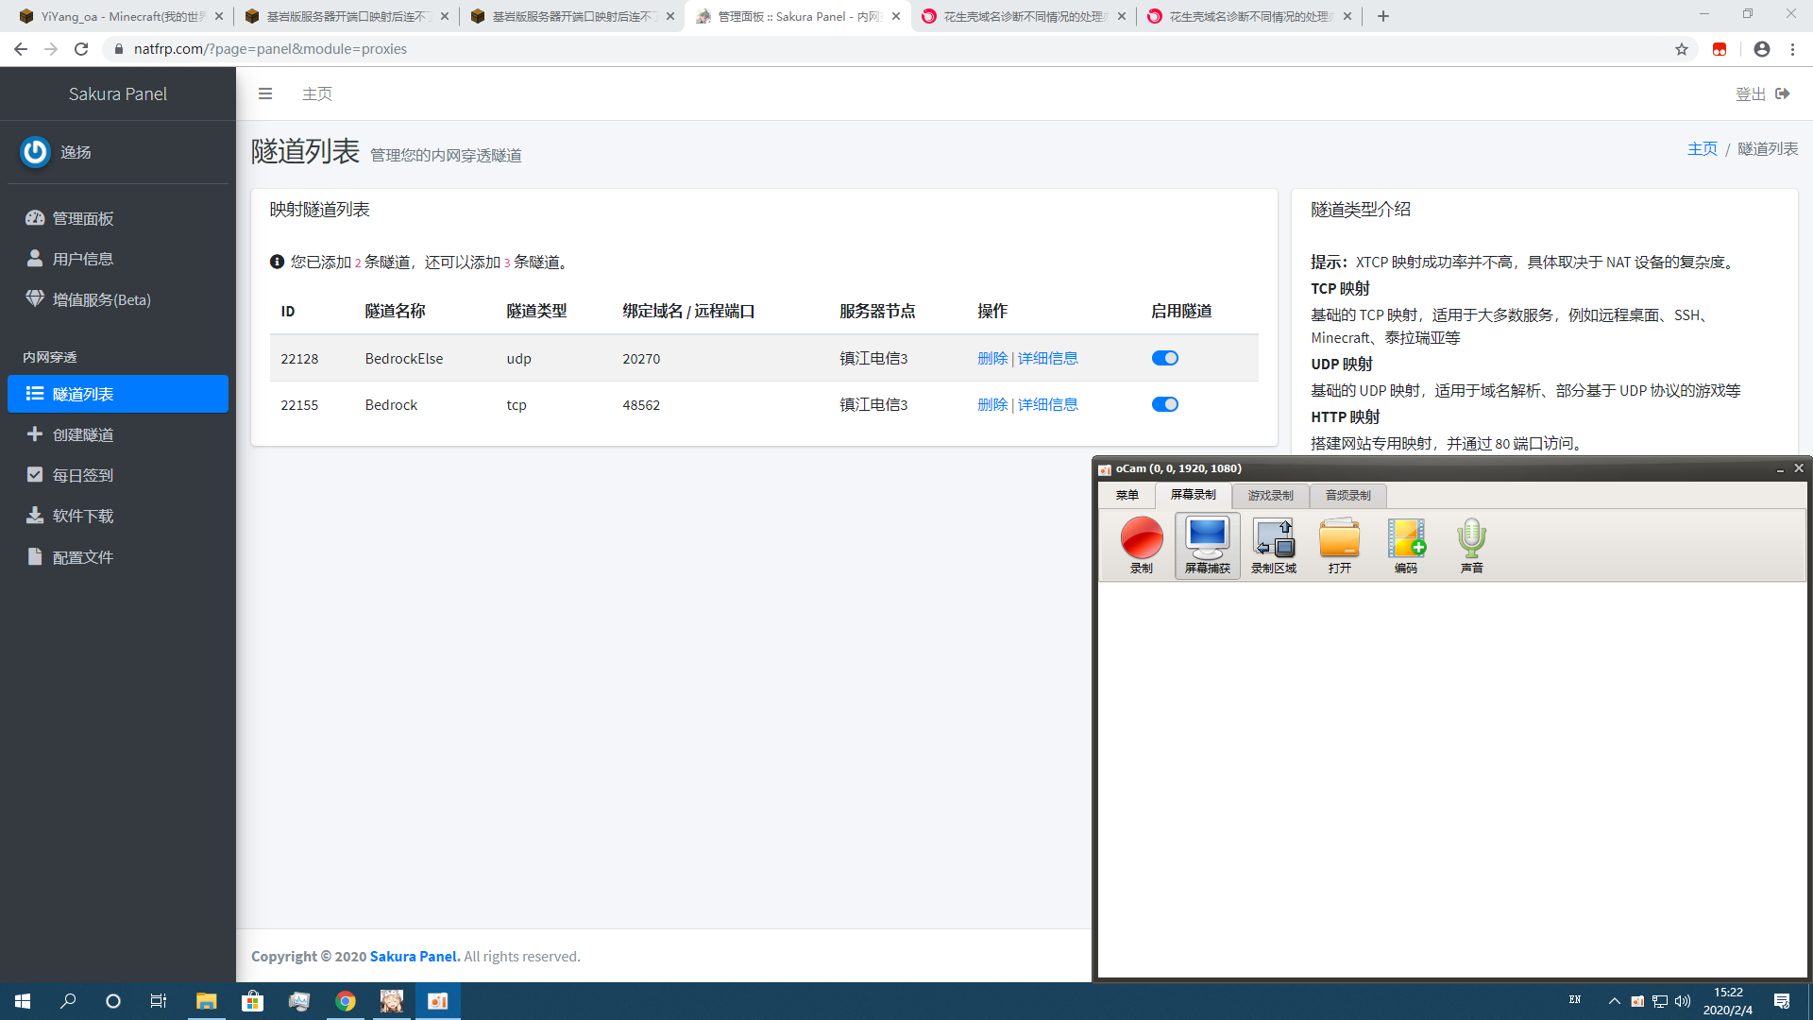Disable the BedrockElse tunnel toggle
This screenshot has width=1813, height=1020.
coord(1164,358)
